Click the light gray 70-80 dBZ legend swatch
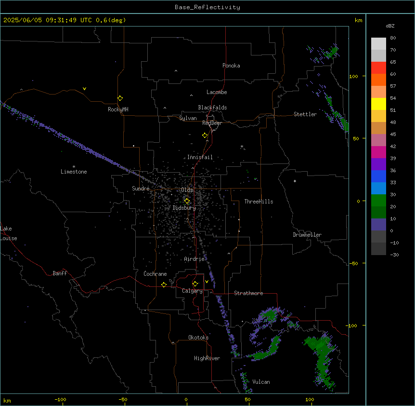This screenshot has height=406, width=415. coord(378,44)
